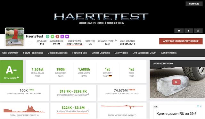Open the channel's YouTube icon link

tap(179, 31)
